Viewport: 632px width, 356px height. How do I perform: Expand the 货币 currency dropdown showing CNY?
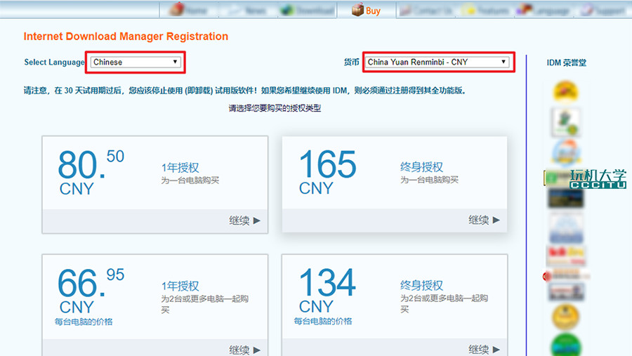[436, 62]
